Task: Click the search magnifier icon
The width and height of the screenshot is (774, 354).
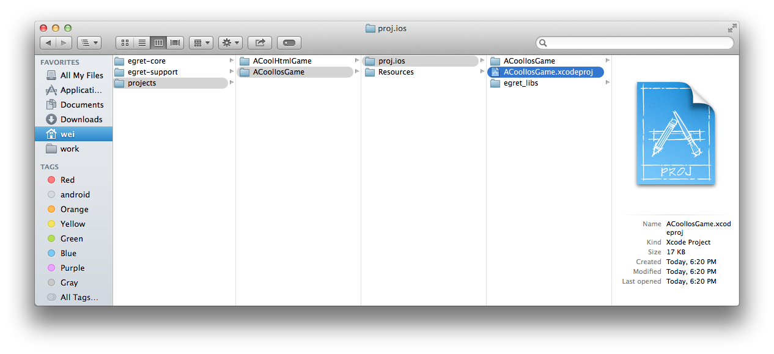Action: point(543,43)
